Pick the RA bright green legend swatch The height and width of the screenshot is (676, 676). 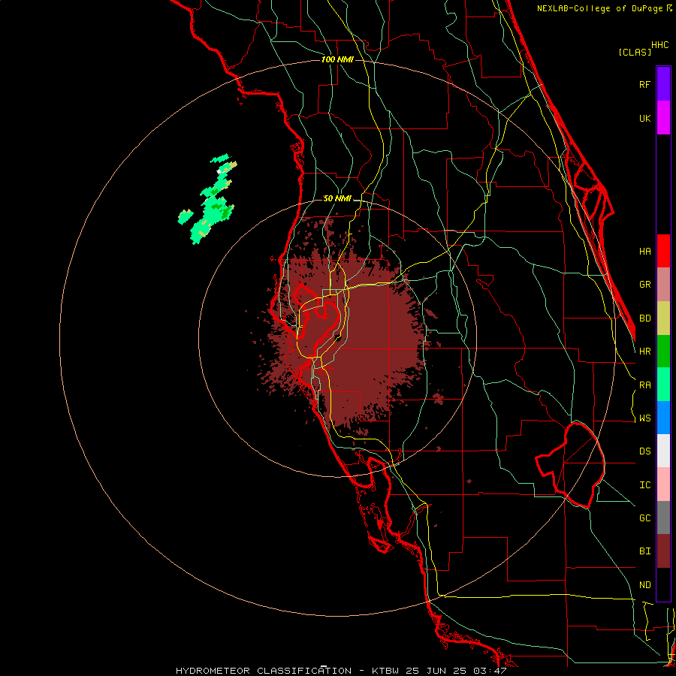coord(663,385)
